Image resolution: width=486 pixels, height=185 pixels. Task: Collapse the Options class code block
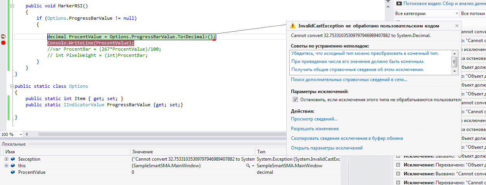12,86
